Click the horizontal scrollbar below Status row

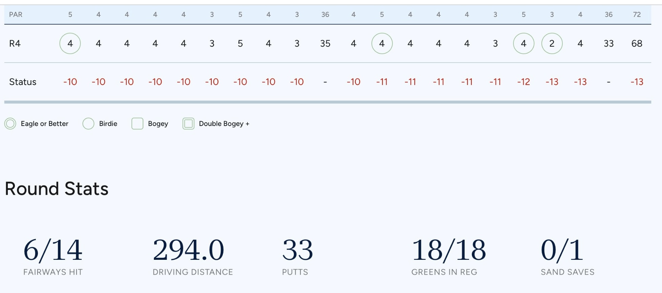coord(327,102)
